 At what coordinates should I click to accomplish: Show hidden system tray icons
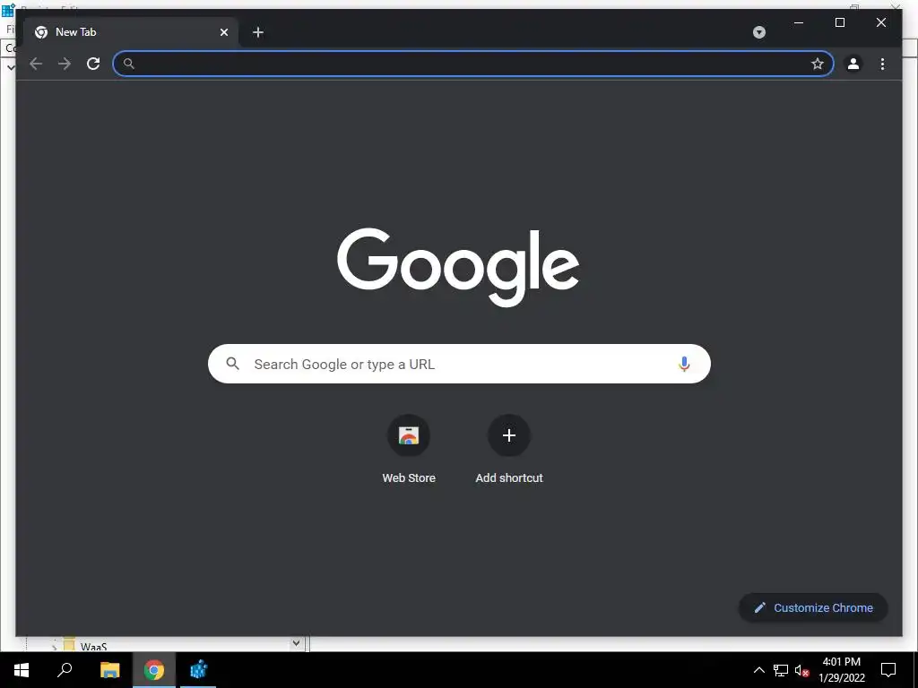[758, 670]
